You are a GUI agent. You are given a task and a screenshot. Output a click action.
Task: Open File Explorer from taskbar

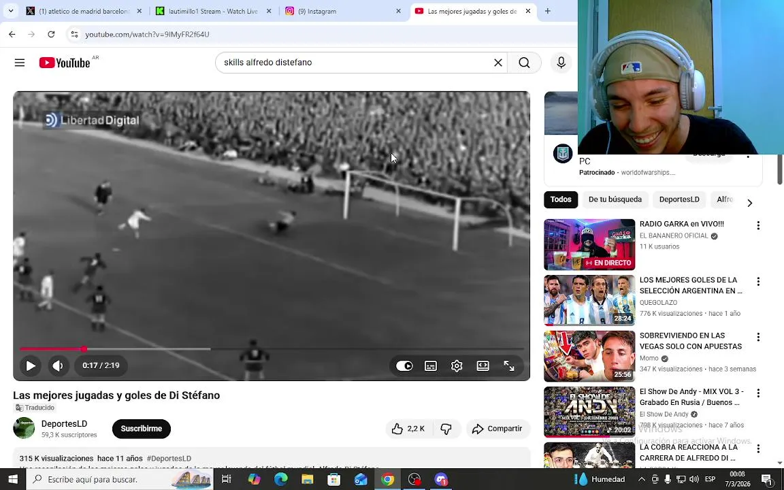(x=307, y=479)
